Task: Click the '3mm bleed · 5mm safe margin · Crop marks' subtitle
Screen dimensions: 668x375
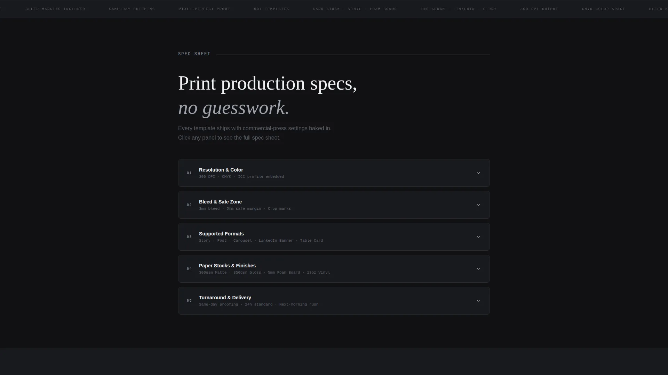Action: click(x=245, y=209)
